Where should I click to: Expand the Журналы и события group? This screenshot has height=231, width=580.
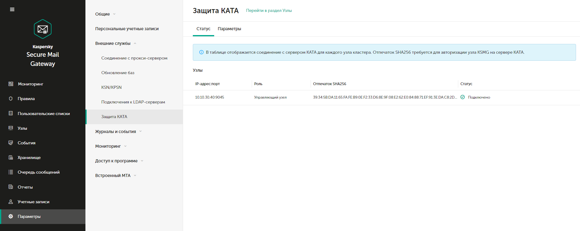click(118, 132)
